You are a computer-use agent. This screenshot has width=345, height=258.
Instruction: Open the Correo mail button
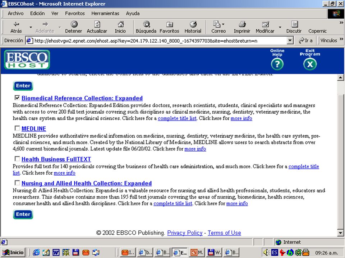[218, 27]
